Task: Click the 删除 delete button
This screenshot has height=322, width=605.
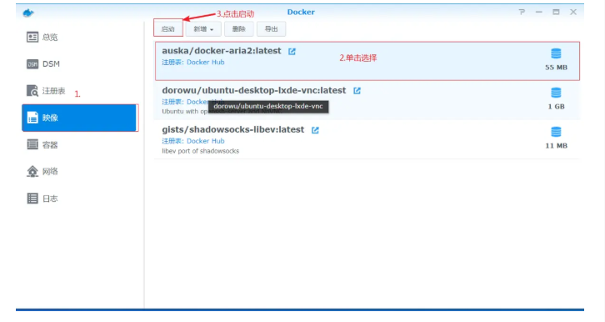Action: click(x=239, y=29)
